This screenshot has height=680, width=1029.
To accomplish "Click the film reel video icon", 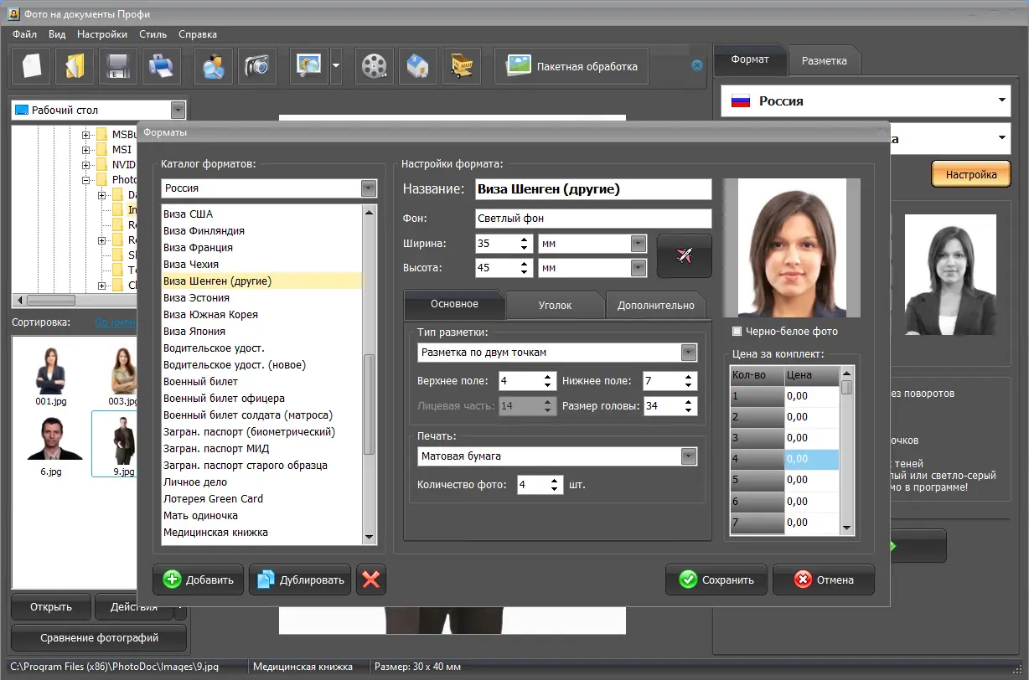I will [374, 66].
